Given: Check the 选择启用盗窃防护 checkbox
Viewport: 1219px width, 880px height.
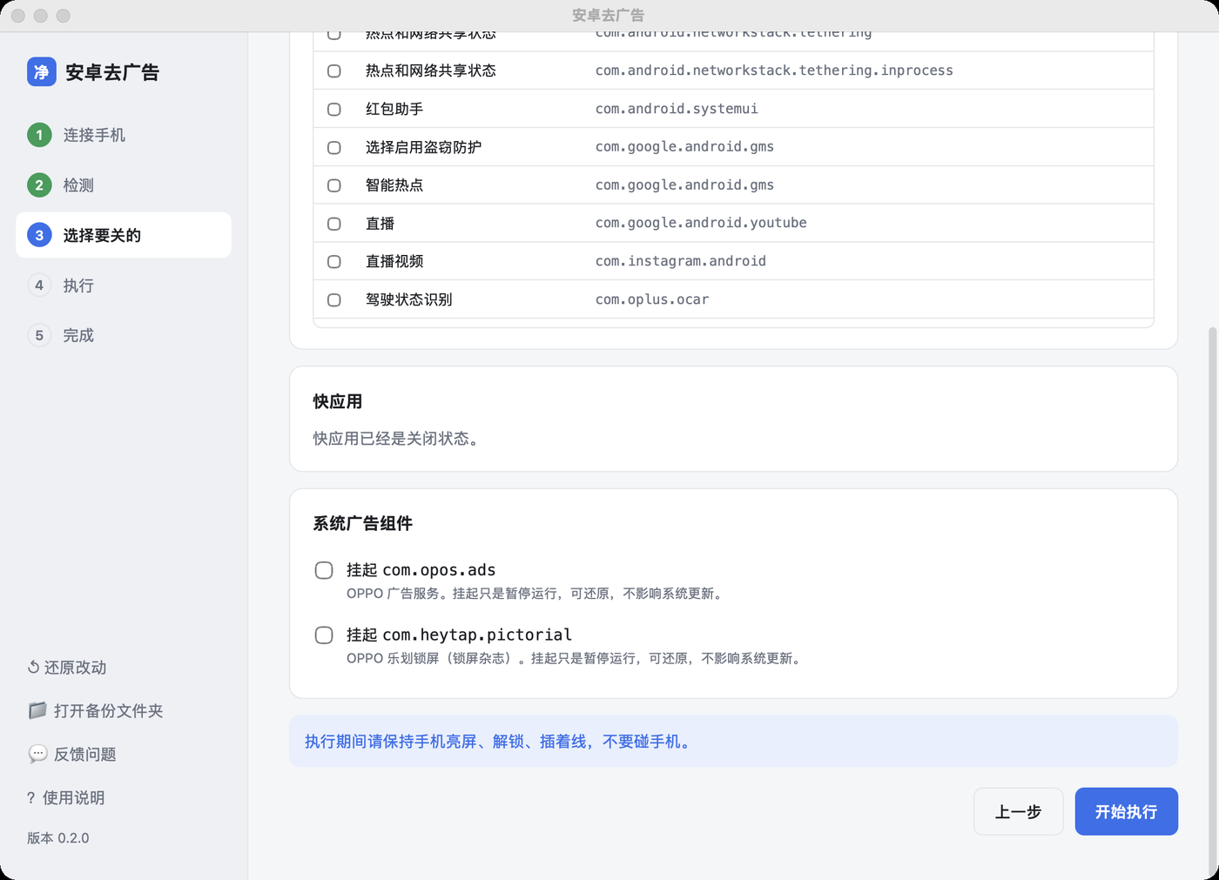Looking at the screenshot, I should coord(334,147).
